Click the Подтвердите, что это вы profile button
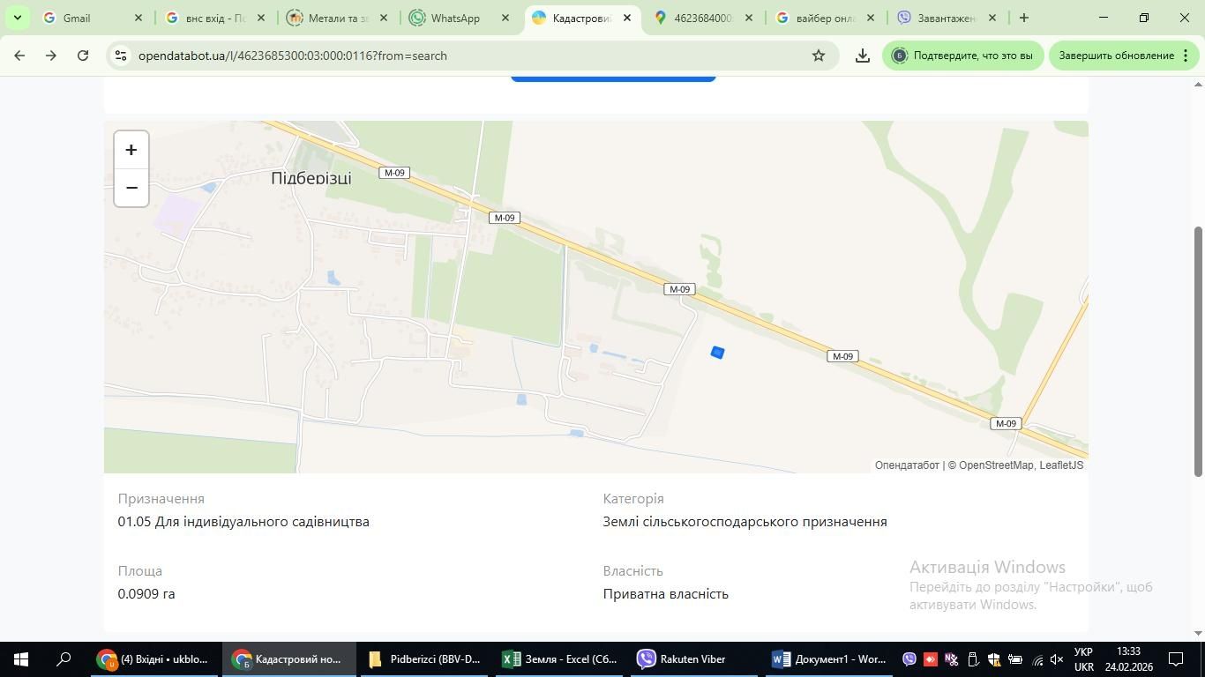Image resolution: width=1205 pixels, height=677 pixels. click(x=962, y=56)
